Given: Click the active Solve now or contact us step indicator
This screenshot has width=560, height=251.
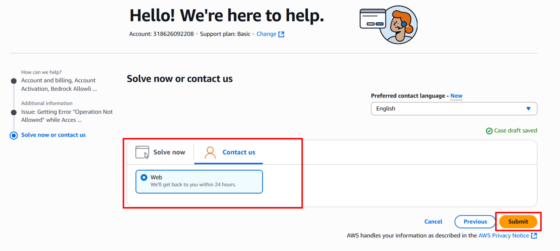Looking at the screenshot, I should tap(14, 135).
